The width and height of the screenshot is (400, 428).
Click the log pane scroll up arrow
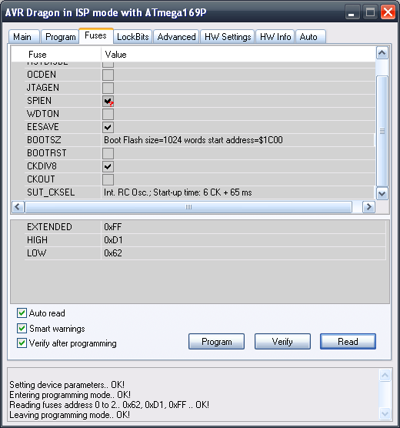tap(385, 376)
